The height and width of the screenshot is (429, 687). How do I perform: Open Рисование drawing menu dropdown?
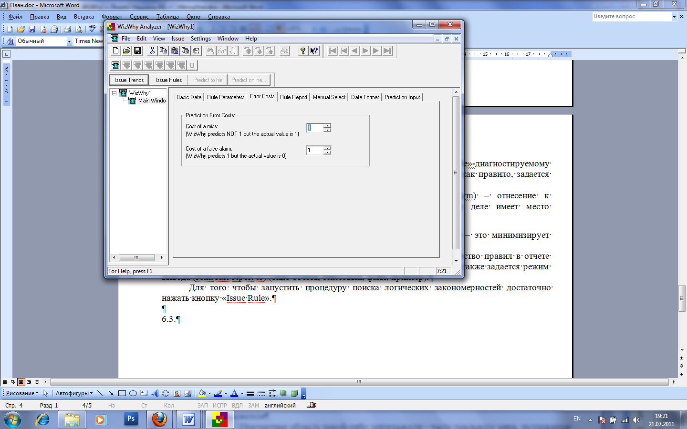pyautogui.click(x=22, y=393)
